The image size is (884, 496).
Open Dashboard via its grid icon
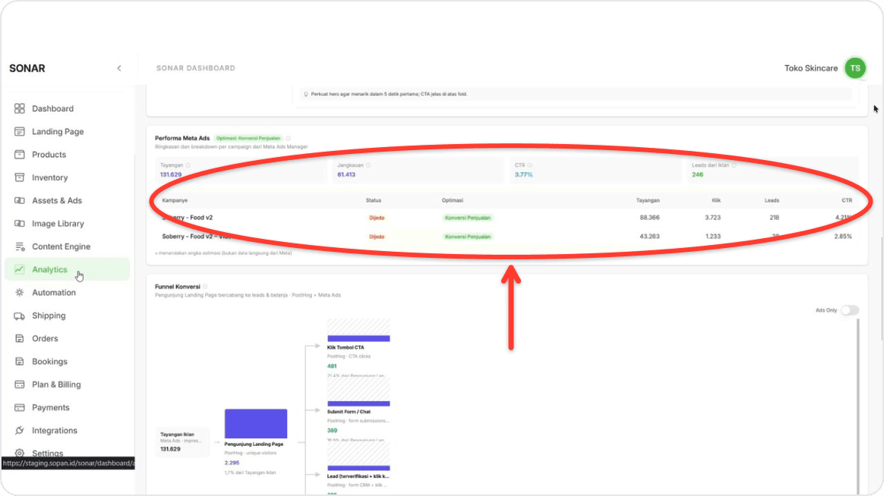tap(20, 108)
